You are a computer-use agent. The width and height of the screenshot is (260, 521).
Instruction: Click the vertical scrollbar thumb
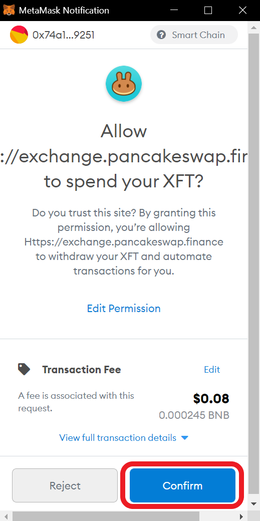[x=254, y=264]
